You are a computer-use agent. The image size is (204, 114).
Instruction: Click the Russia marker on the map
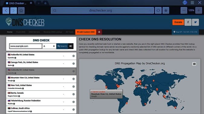154,81
